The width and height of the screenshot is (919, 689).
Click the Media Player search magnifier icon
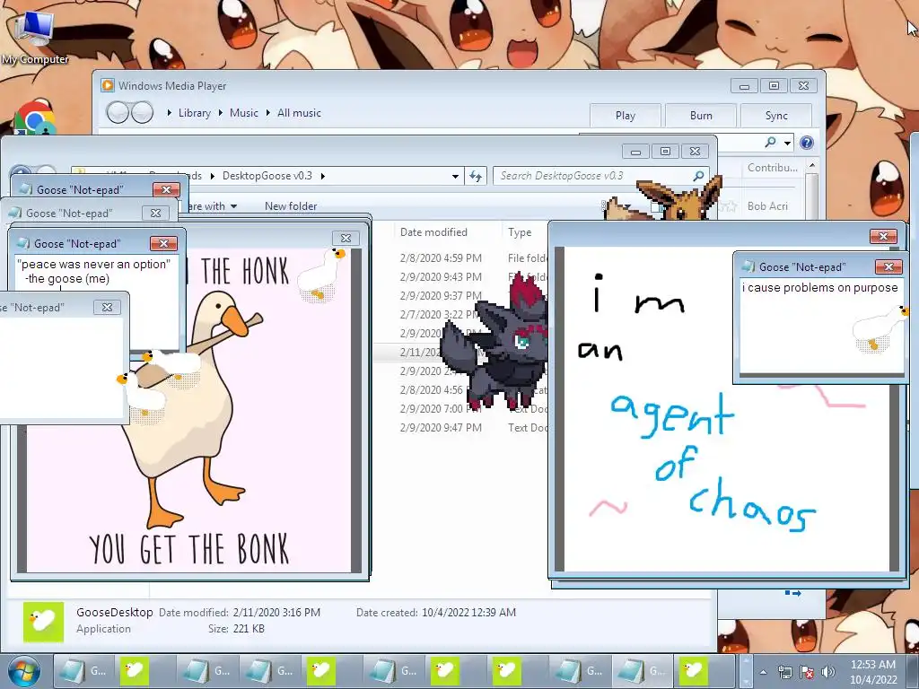click(x=771, y=143)
